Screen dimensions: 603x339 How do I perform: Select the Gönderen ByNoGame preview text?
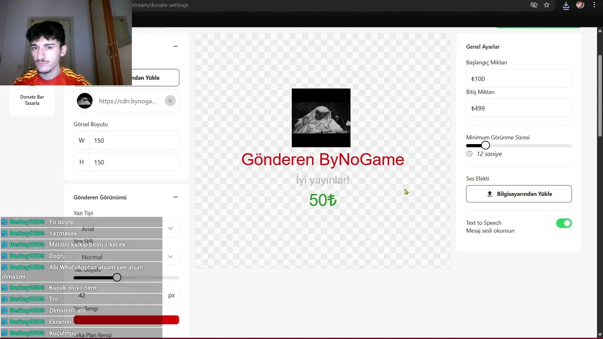323,159
